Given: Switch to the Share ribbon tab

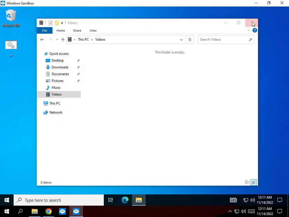Looking at the screenshot, I should pyautogui.click(x=77, y=31).
